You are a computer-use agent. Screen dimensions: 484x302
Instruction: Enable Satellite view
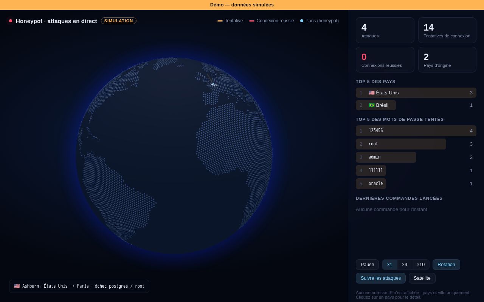point(422,278)
